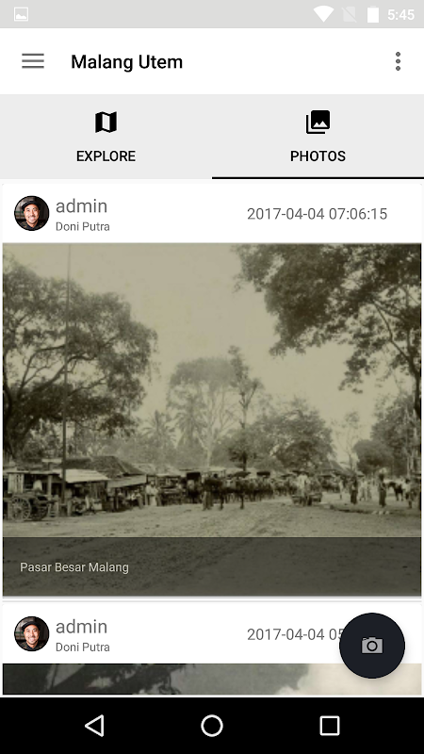Open the second post's photo preview
The width and height of the screenshot is (424, 754).
212,679
